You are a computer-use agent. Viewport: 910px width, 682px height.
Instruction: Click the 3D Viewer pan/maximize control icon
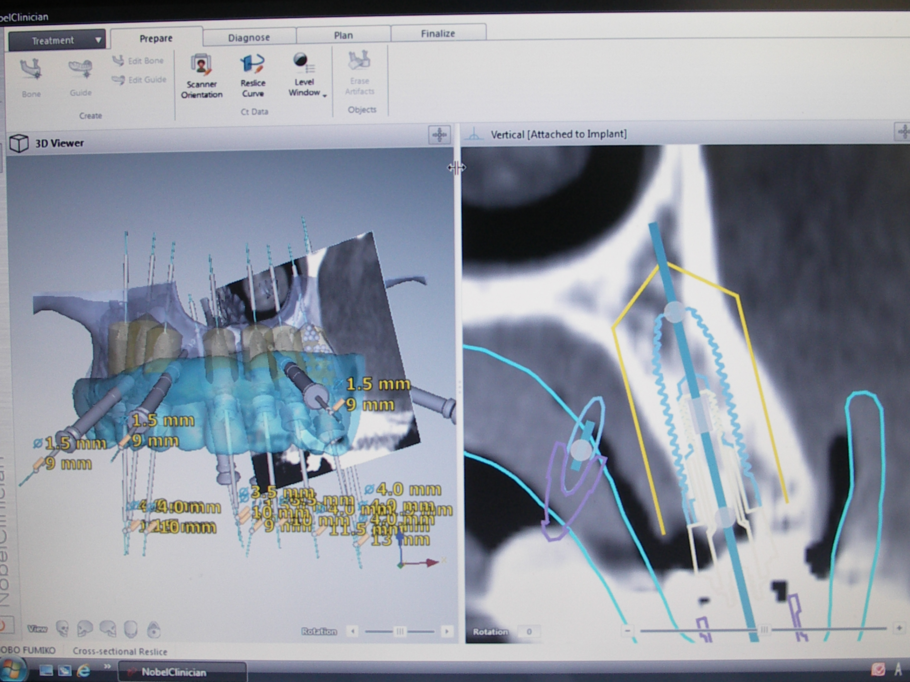tap(439, 135)
